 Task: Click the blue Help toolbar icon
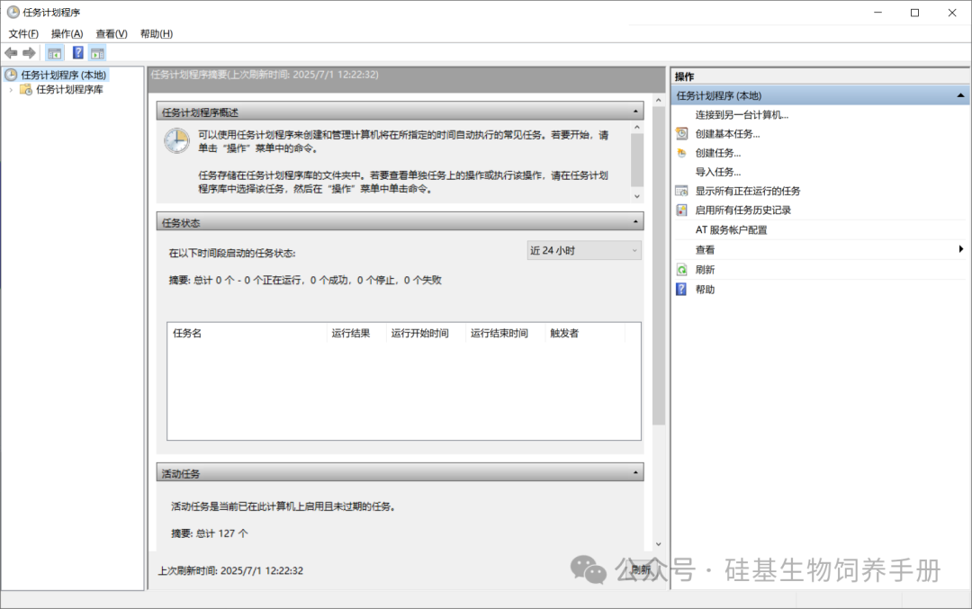[x=78, y=53]
